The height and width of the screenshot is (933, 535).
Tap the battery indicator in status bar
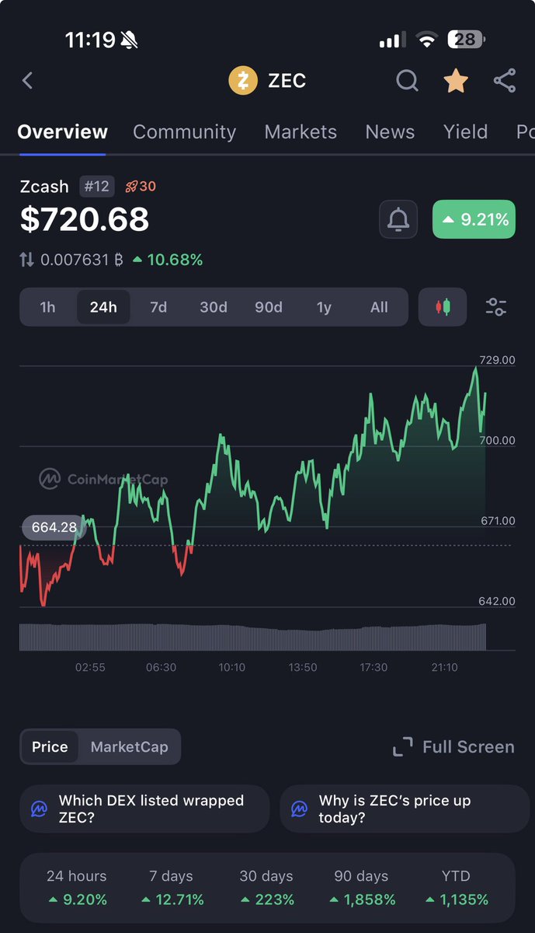468,40
